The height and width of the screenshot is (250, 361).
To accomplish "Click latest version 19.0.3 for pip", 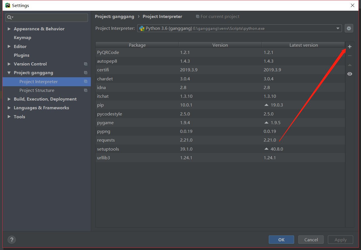I will (x=277, y=105).
